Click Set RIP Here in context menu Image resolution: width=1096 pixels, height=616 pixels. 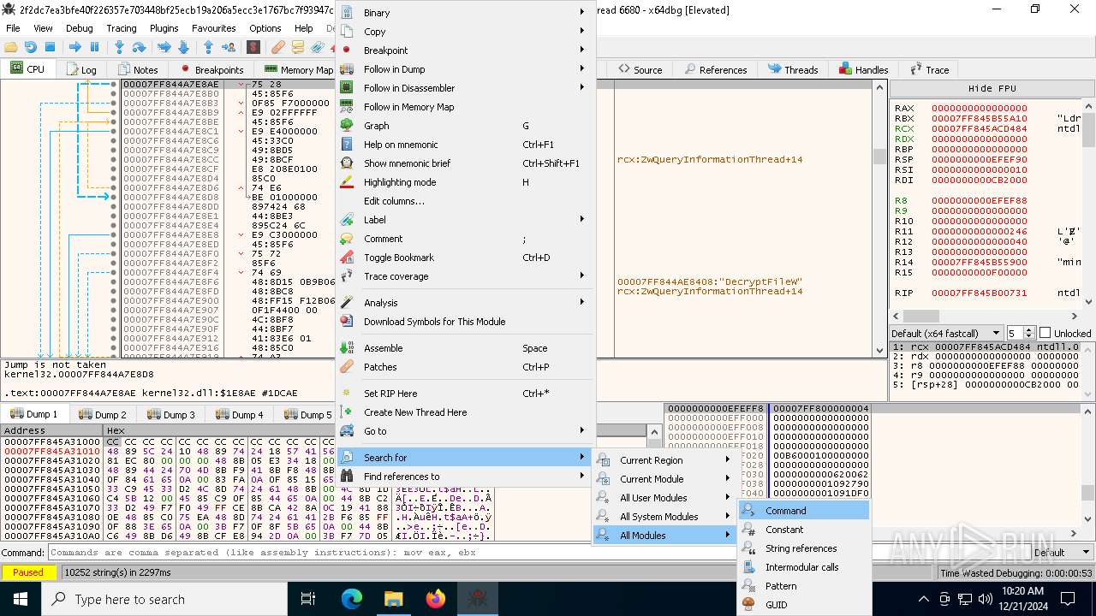pyautogui.click(x=466, y=394)
